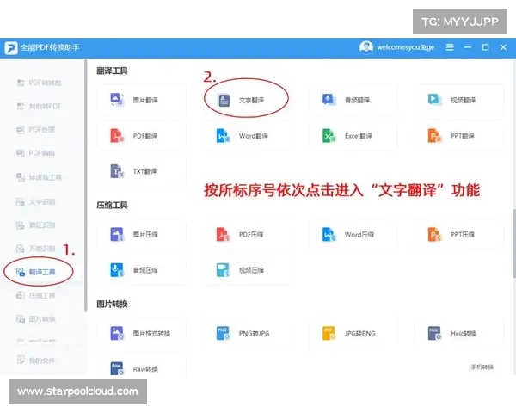Open the 文字翻译 text translation tool

pyautogui.click(x=247, y=100)
